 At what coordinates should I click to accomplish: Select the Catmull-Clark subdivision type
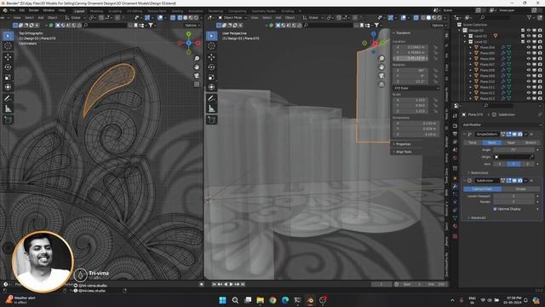pos(483,188)
